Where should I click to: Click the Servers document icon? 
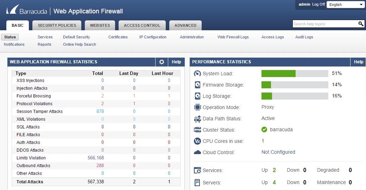(x=197, y=183)
